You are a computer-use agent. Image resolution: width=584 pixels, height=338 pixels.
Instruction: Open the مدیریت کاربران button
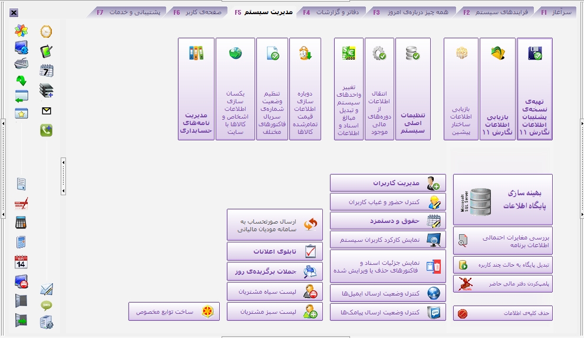point(388,183)
